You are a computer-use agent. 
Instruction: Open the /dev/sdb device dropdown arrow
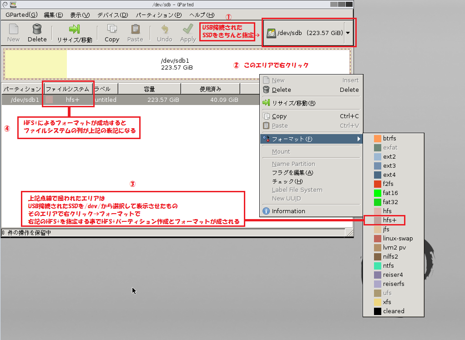pos(348,33)
